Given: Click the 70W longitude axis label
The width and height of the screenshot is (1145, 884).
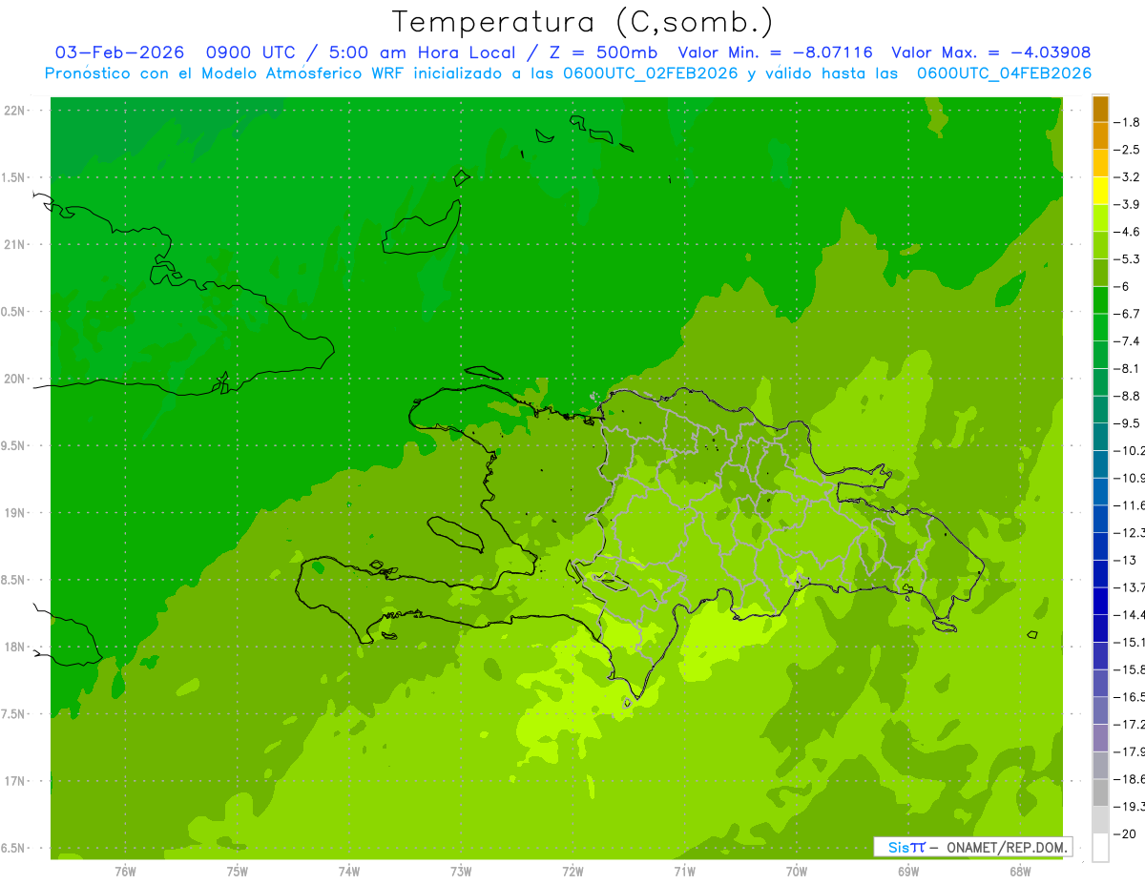Looking at the screenshot, I should (797, 871).
